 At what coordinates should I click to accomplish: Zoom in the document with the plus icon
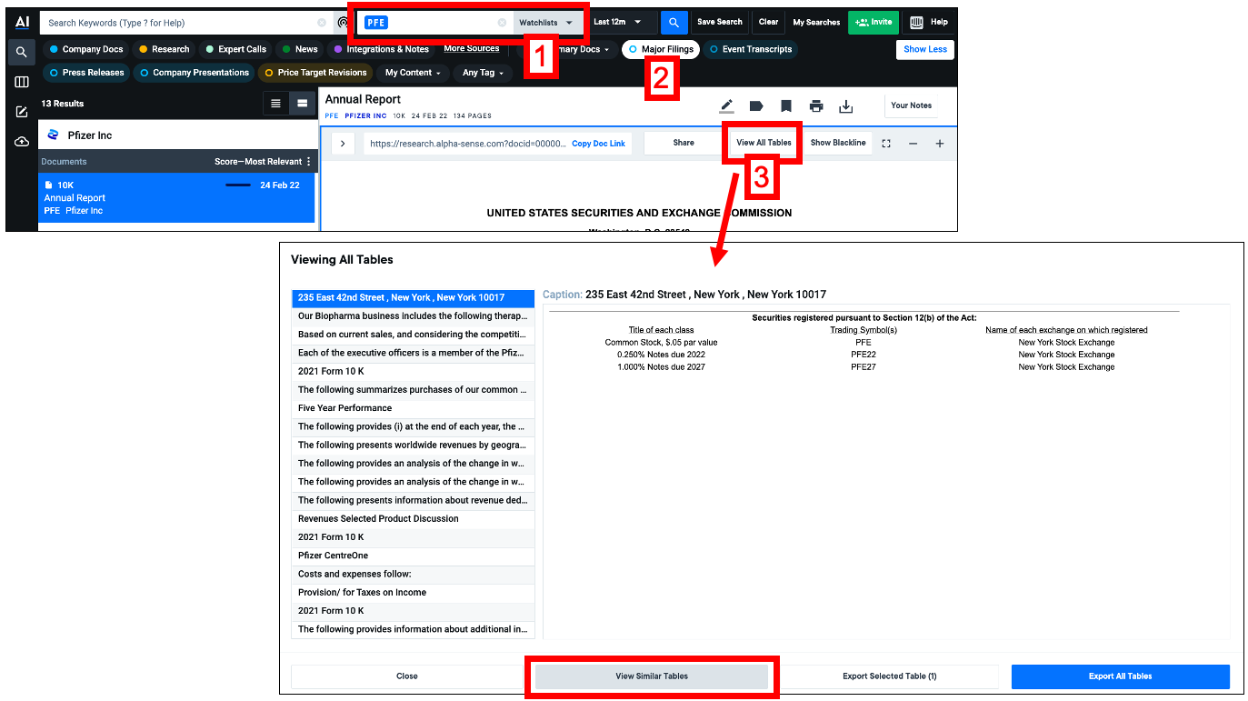(940, 144)
